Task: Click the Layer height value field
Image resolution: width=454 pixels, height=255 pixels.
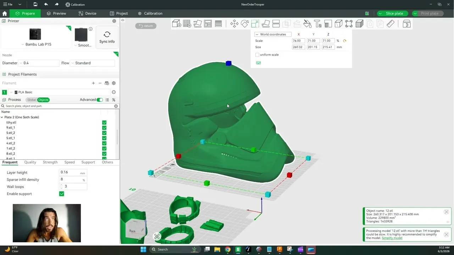Action: click(x=73, y=172)
